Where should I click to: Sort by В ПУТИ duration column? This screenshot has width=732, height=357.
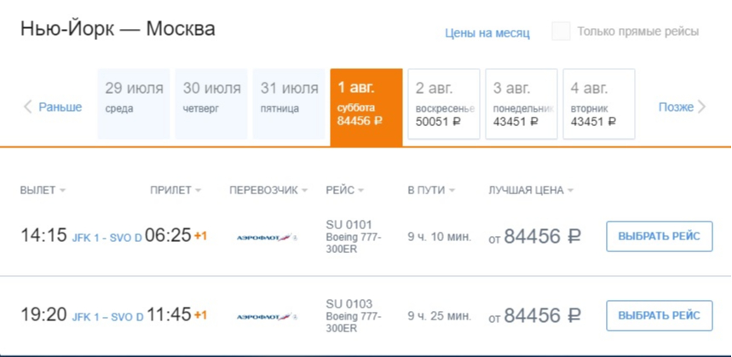tap(431, 190)
